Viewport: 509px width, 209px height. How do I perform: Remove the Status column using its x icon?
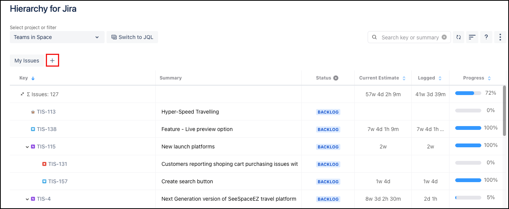click(336, 78)
